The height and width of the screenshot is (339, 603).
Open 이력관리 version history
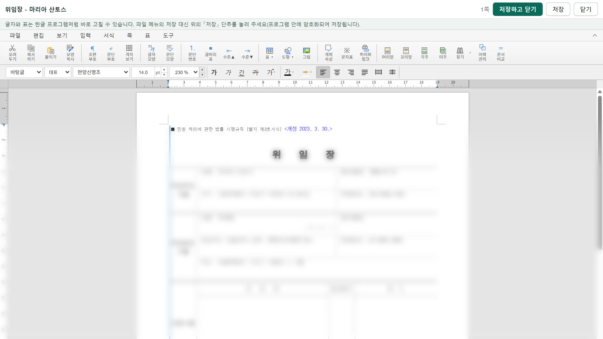[x=482, y=52]
